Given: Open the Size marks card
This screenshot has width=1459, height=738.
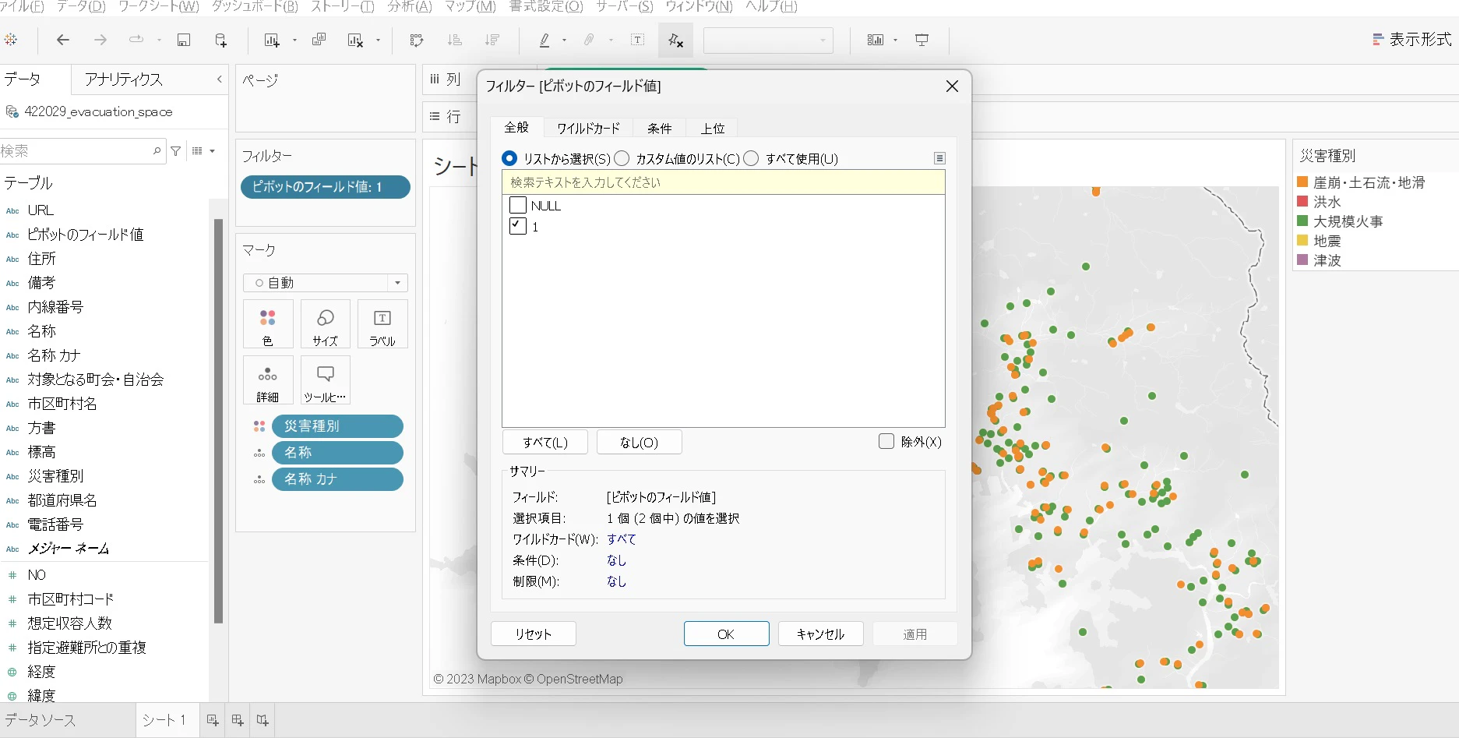Looking at the screenshot, I should click(x=325, y=323).
